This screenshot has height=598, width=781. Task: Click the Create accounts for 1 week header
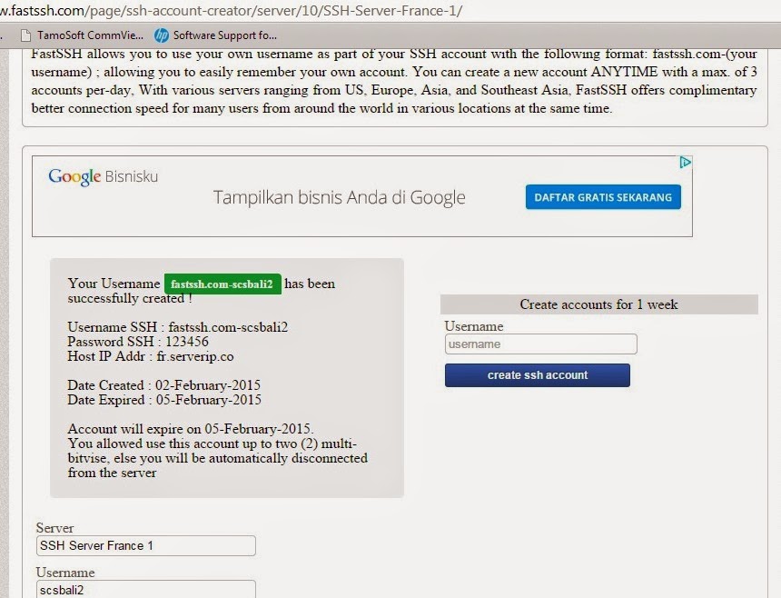(599, 304)
